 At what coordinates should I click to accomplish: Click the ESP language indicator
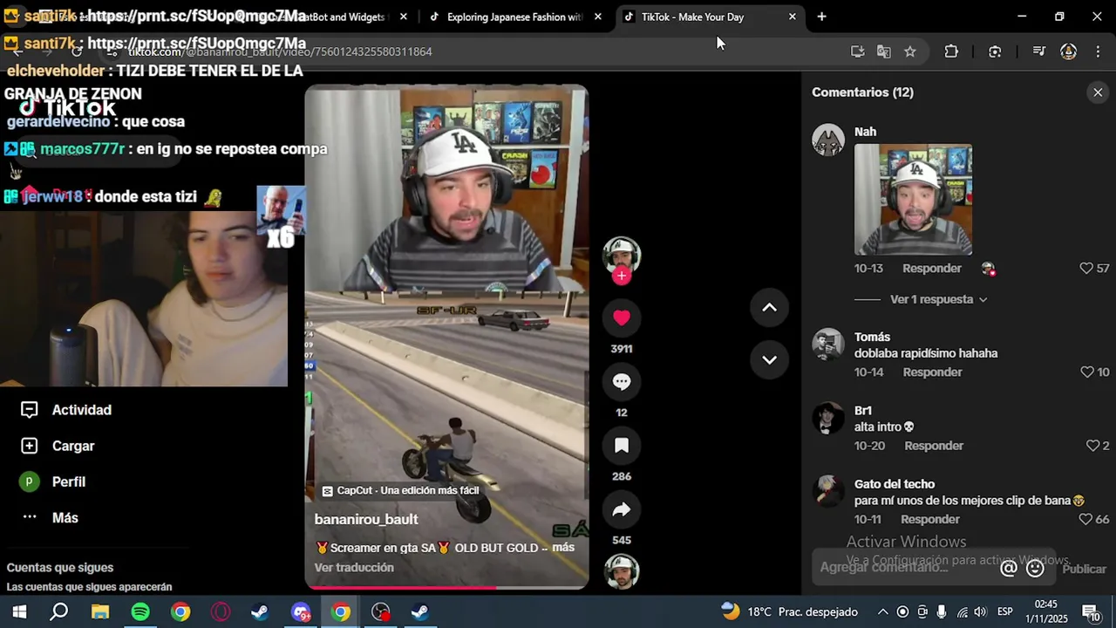1004,612
